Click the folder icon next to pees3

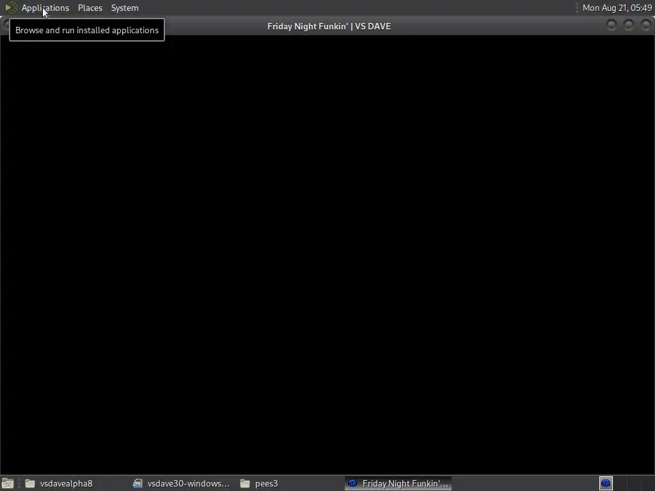coord(245,483)
